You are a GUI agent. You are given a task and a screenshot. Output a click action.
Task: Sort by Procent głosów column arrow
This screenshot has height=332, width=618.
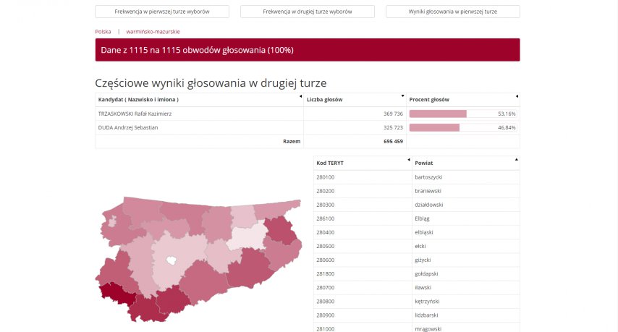[x=517, y=96]
